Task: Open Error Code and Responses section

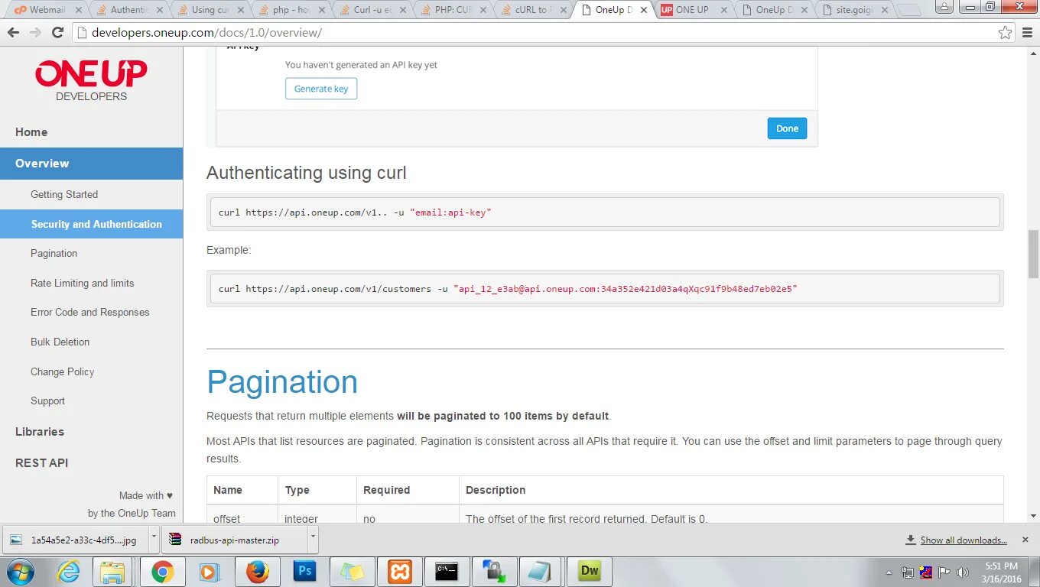Action: click(x=89, y=313)
